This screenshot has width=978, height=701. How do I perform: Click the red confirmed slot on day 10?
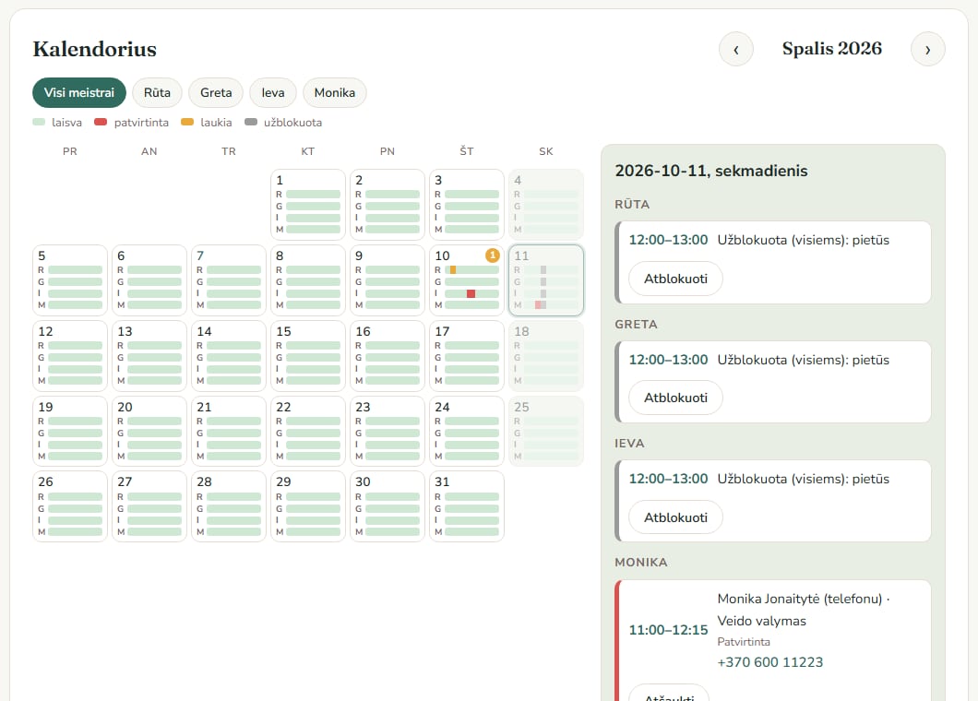tap(471, 293)
